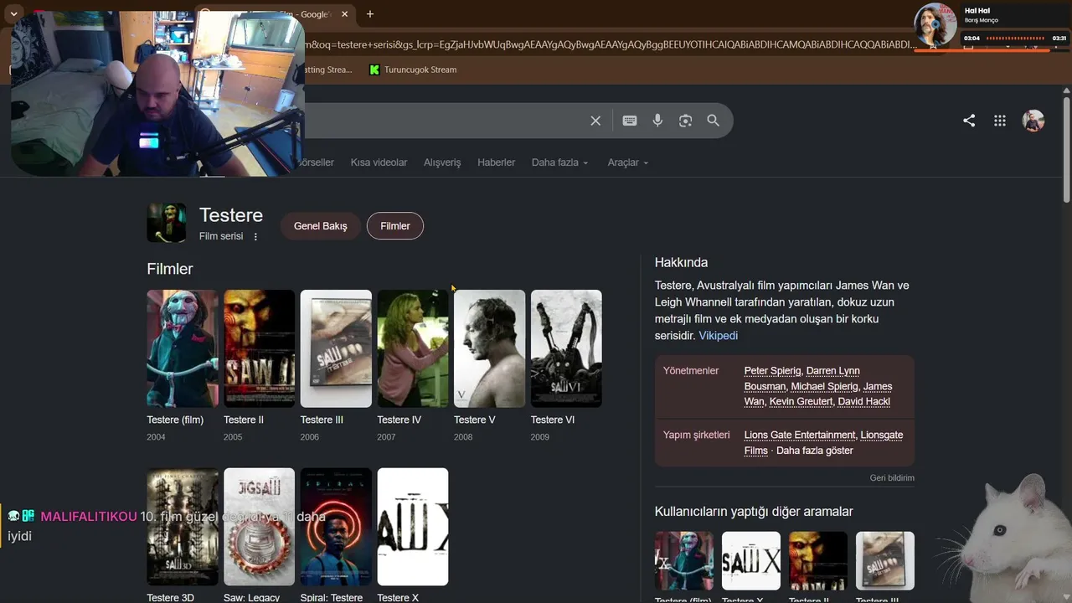The width and height of the screenshot is (1072, 603).
Task: Open the Google apps grid
Action: [x=1000, y=121]
